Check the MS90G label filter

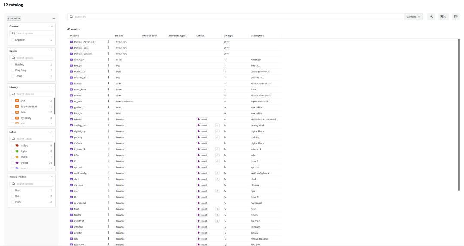click(12, 157)
